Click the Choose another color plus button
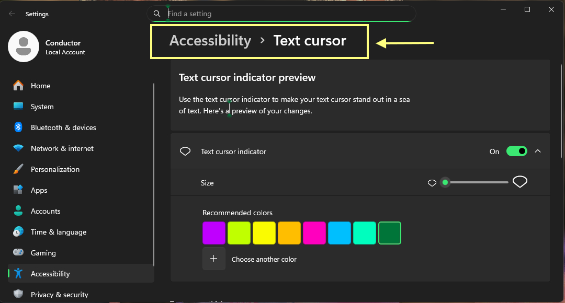 (214, 259)
